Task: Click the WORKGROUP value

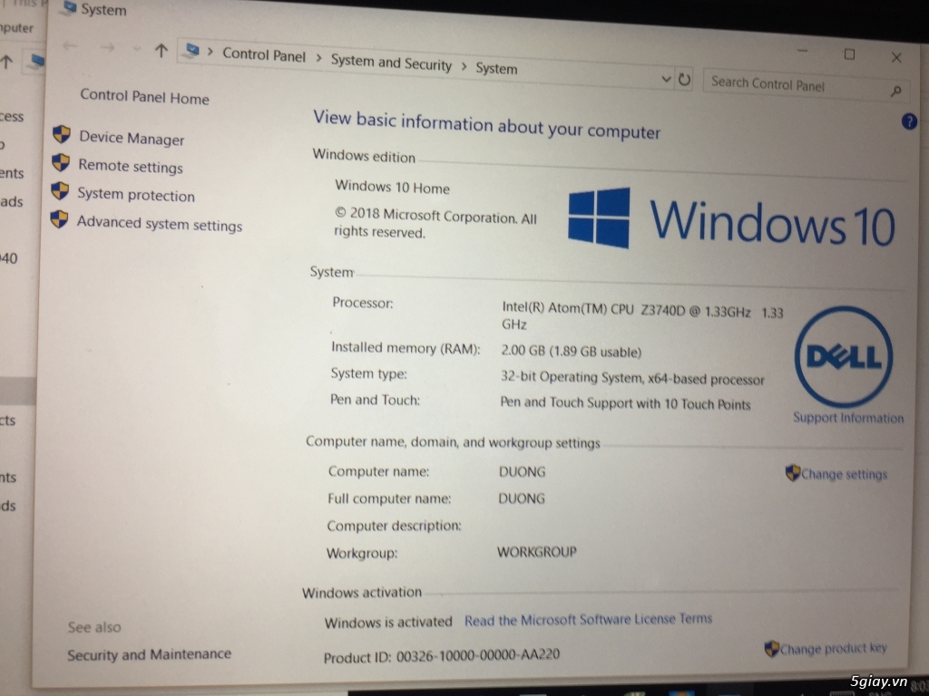Action: (537, 552)
